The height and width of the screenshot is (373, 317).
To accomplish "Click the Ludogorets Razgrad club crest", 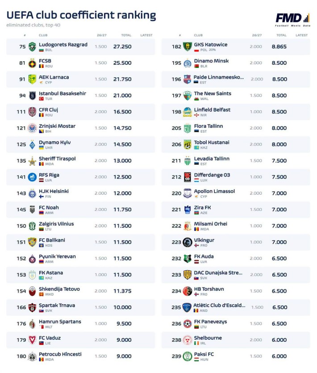I will [32, 46].
